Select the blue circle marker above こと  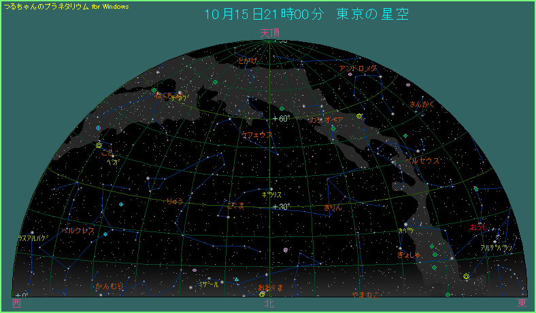pyautogui.click(x=99, y=128)
